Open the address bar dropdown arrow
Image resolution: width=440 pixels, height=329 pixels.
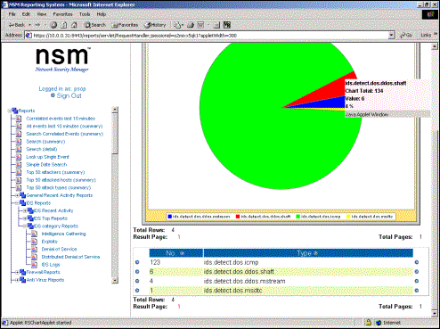point(392,36)
